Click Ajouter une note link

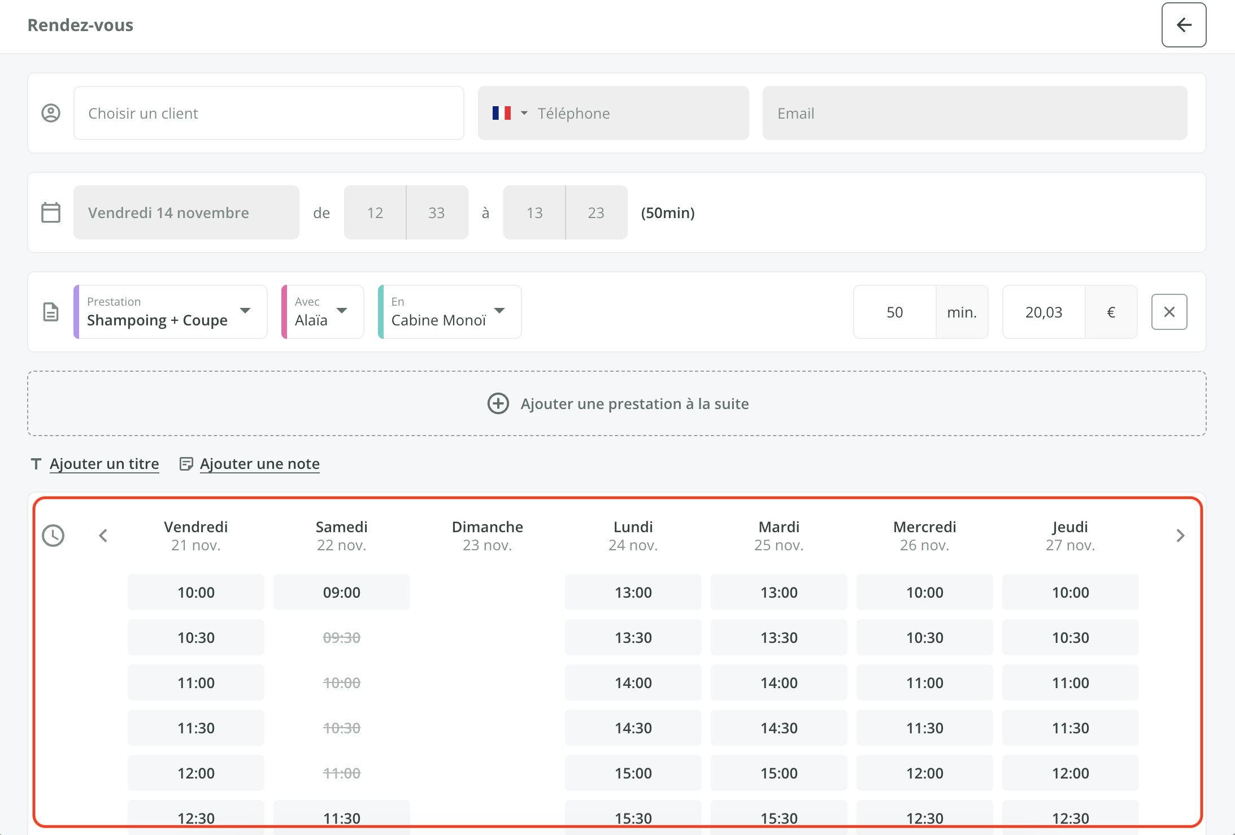[259, 464]
